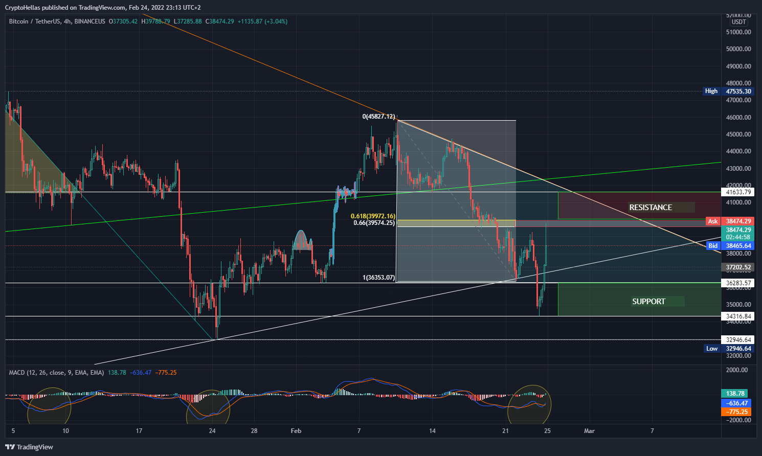Click the High tag on the price axis
The width and height of the screenshot is (762, 456).
711,91
